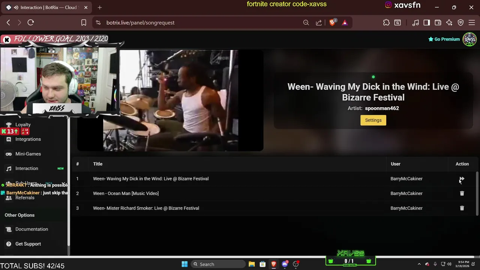Image resolution: width=480 pixels, height=270 pixels.
Task: Open the Xavss profile avatar
Action: pyautogui.click(x=469, y=39)
